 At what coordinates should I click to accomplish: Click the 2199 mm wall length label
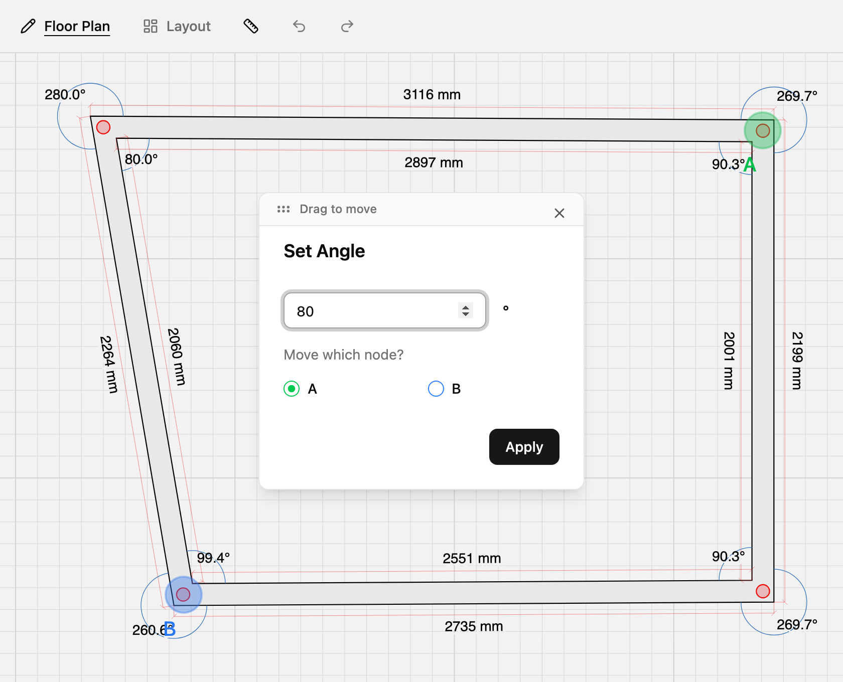point(797,361)
